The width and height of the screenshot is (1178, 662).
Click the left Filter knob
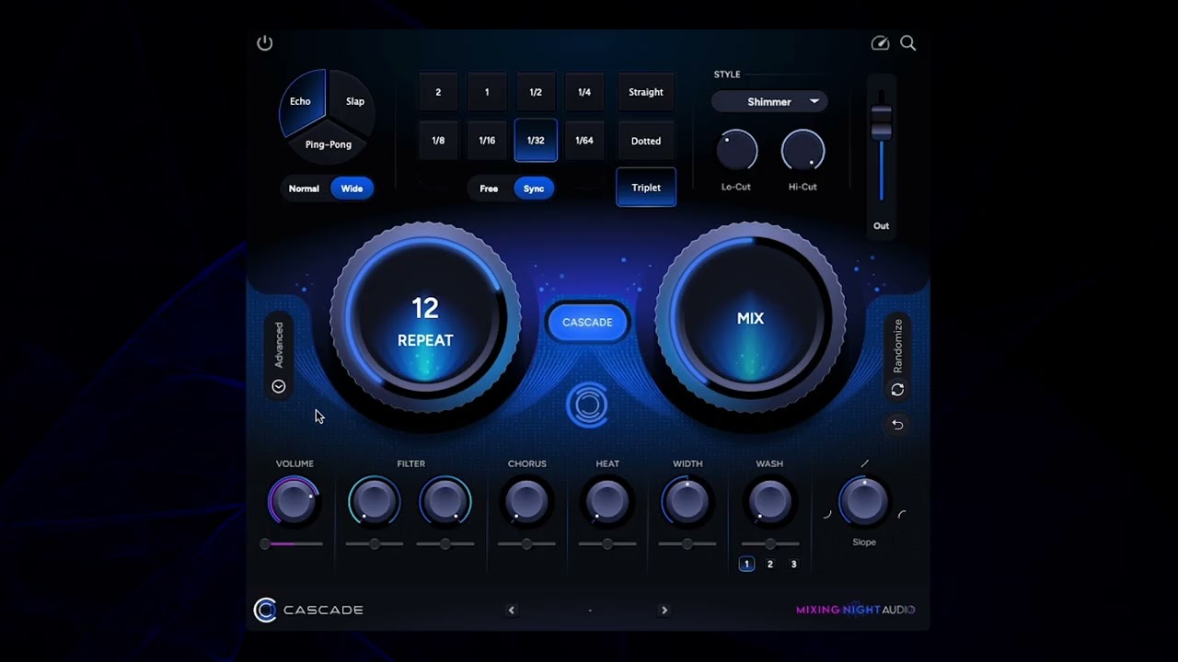[x=375, y=501]
